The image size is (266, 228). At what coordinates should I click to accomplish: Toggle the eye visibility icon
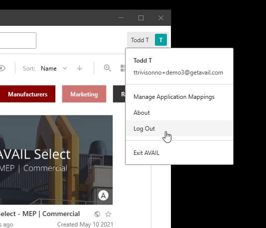pyautogui.click(x=2, y=69)
